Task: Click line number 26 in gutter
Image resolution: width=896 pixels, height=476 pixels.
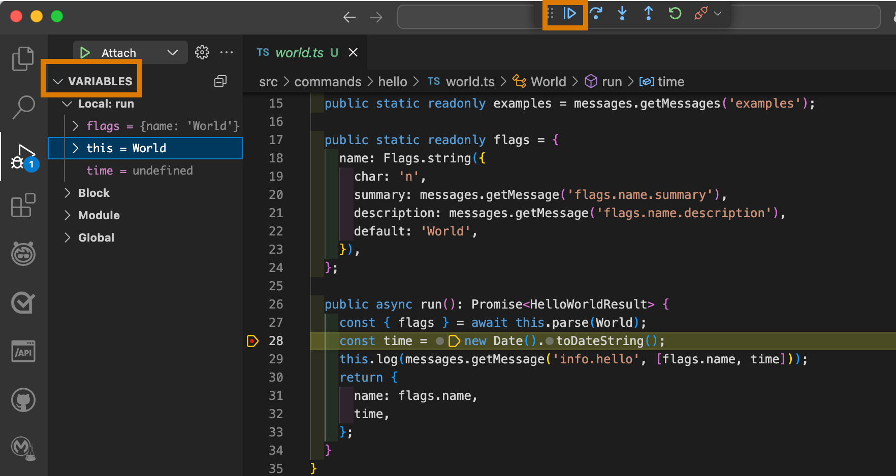Action: click(x=276, y=304)
